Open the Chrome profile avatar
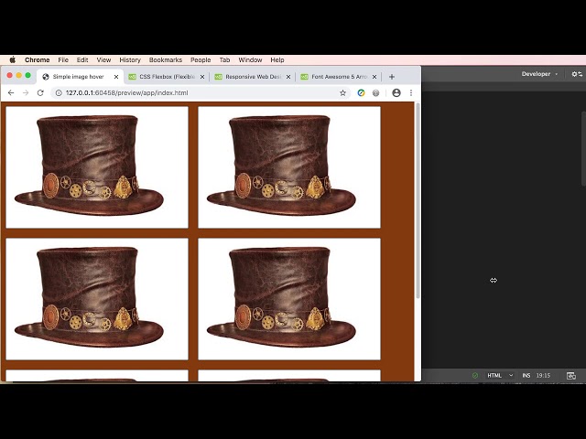Image resolution: width=586 pixels, height=439 pixels. click(x=396, y=93)
